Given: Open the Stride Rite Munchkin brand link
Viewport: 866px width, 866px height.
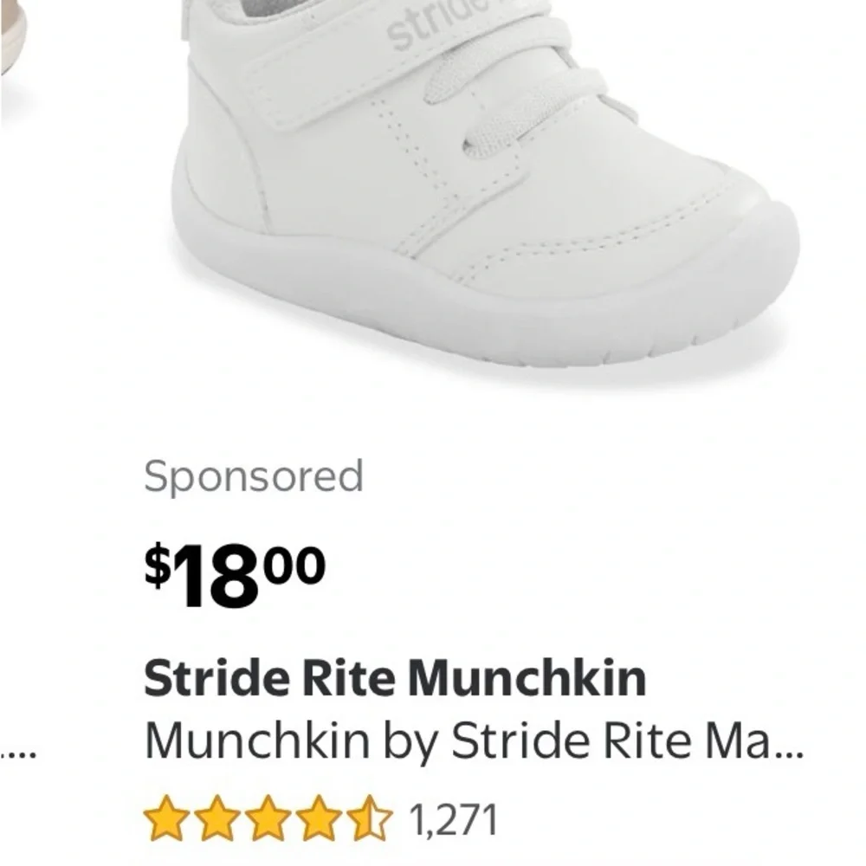Looking at the screenshot, I should [x=394, y=680].
